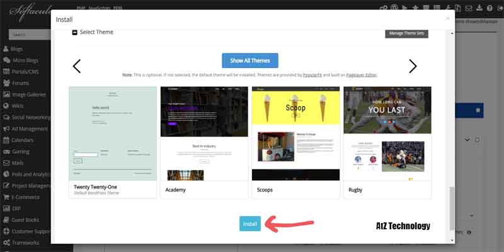The width and height of the screenshot is (504, 252).
Task: Show next themes with right arrow
Action: point(413,66)
